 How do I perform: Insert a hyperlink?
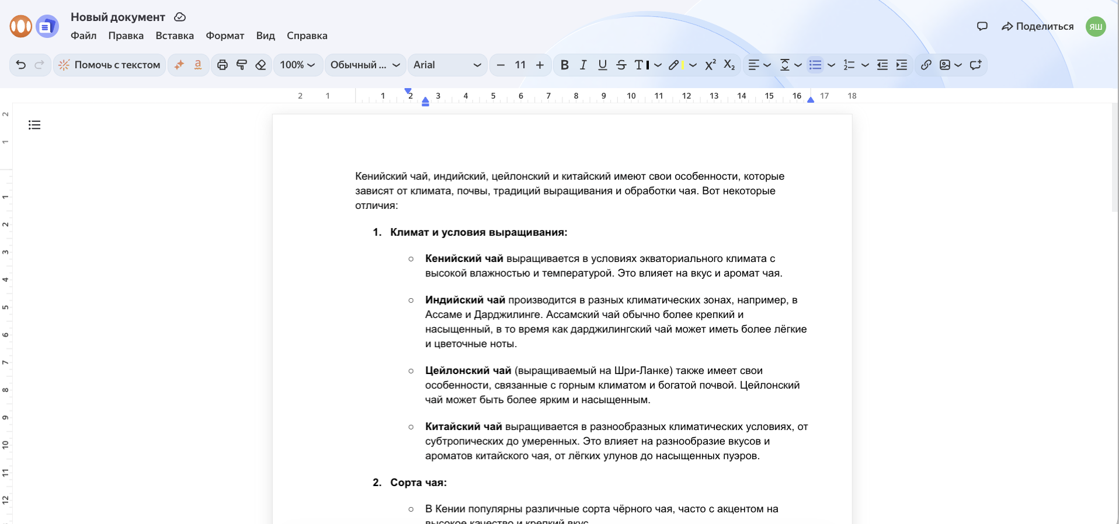[x=926, y=65]
